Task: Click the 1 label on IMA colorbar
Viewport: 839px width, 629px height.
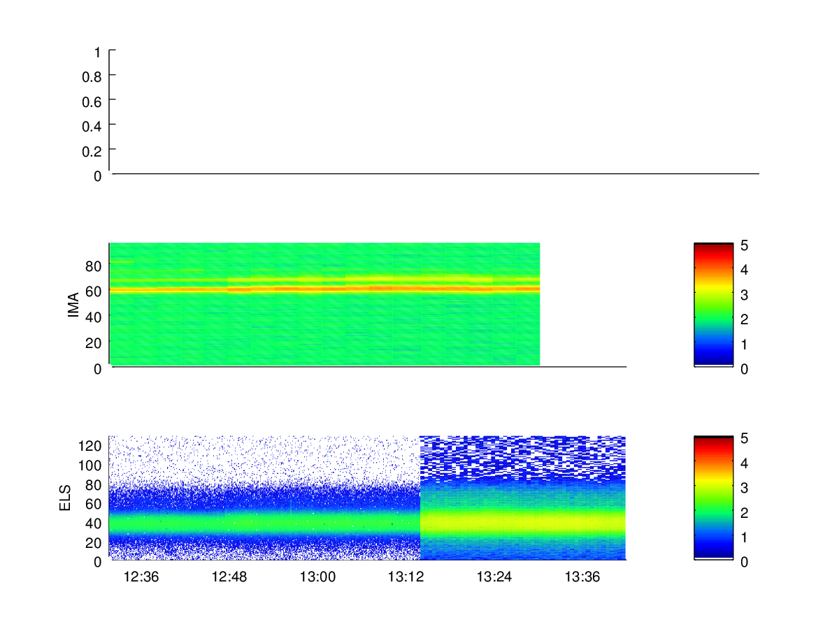Action: coord(745,344)
